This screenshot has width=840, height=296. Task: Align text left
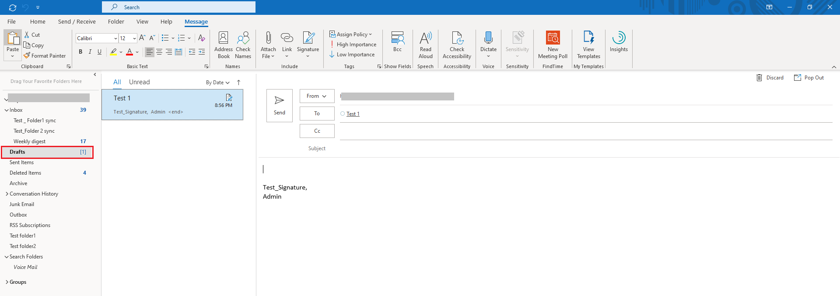coord(150,52)
